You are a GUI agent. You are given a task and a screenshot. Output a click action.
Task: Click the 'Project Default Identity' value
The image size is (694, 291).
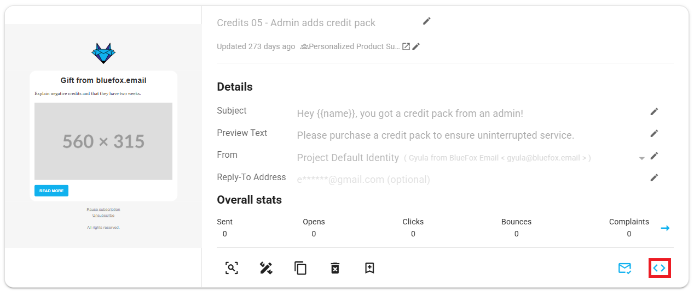(x=348, y=158)
